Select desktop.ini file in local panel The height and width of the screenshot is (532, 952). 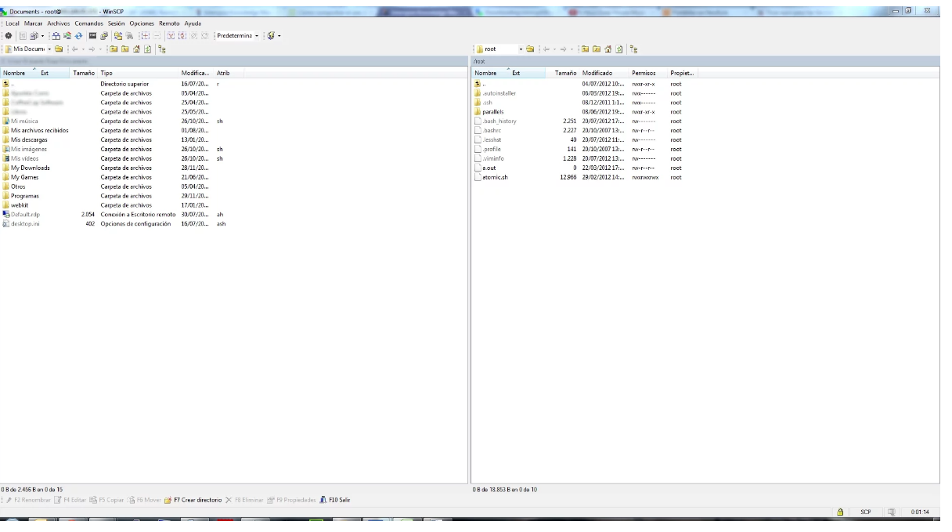23,223
